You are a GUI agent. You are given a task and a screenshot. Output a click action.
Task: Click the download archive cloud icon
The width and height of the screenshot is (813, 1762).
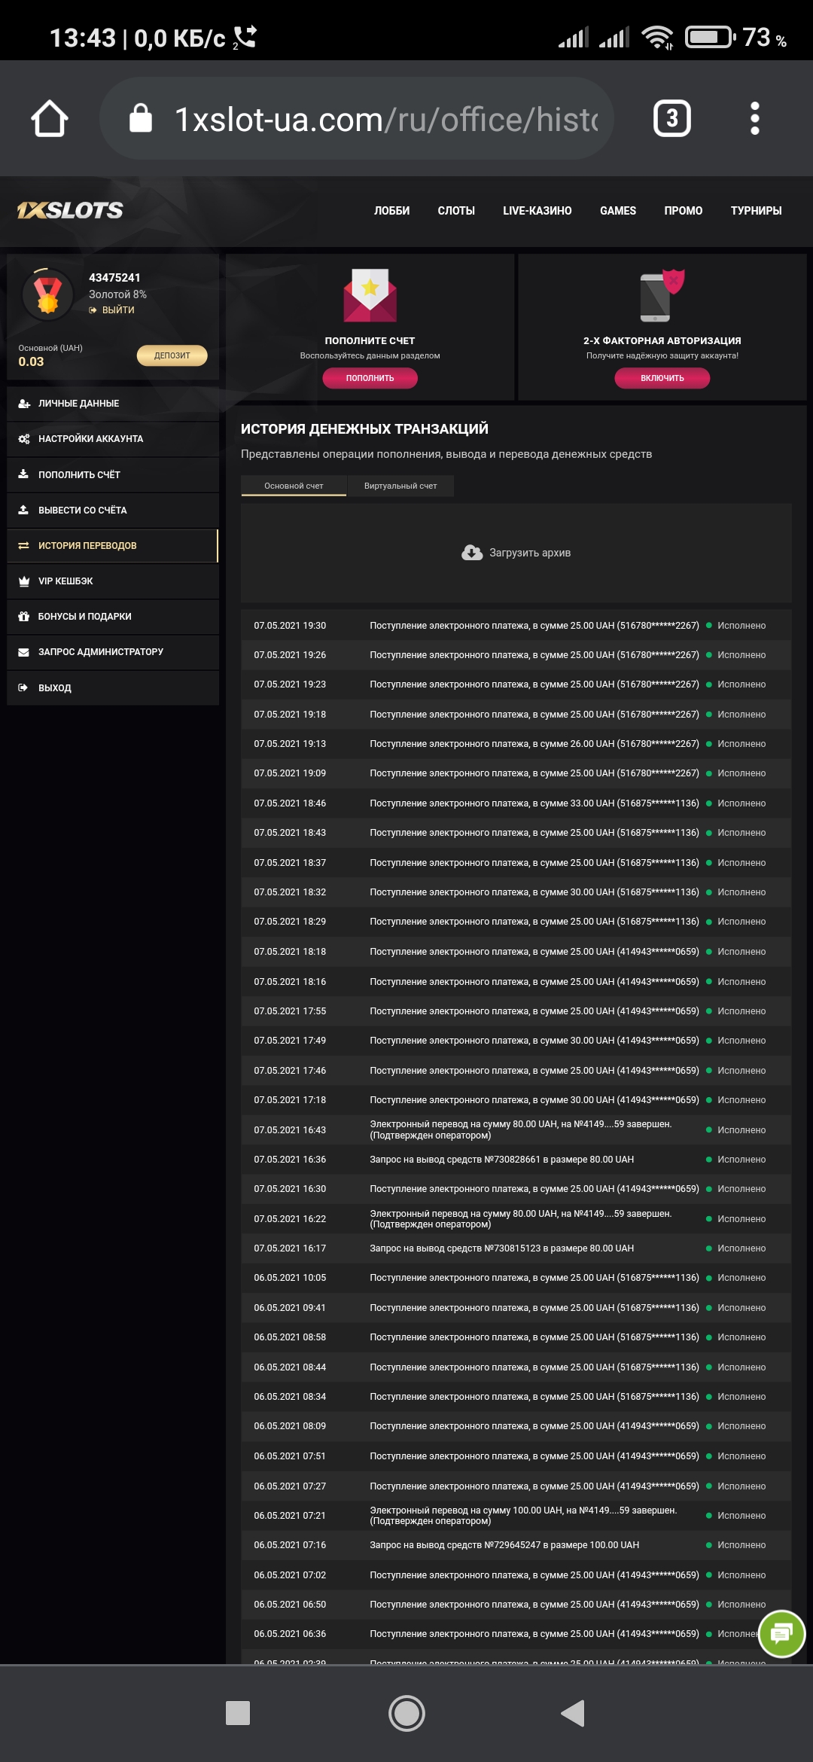click(472, 553)
